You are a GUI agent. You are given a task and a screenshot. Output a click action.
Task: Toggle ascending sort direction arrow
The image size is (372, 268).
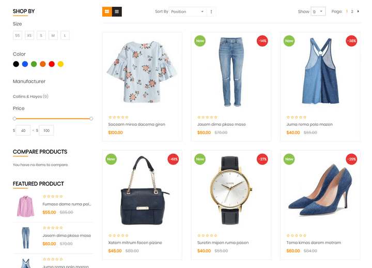[x=211, y=11]
